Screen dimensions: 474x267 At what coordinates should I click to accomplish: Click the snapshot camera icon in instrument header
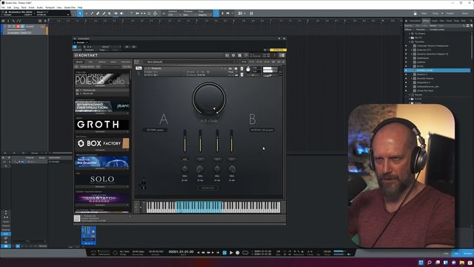(230, 68)
